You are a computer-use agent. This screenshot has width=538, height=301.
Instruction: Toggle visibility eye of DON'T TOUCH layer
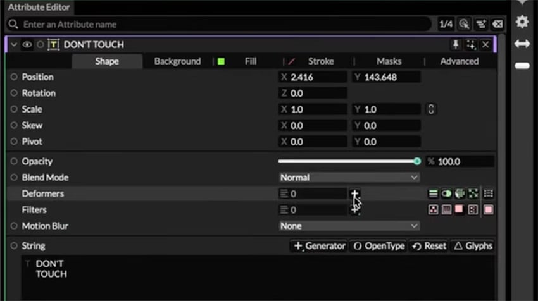(x=27, y=44)
